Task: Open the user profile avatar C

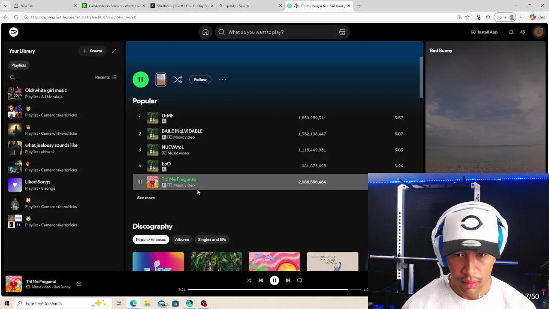Action: pos(539,32)
